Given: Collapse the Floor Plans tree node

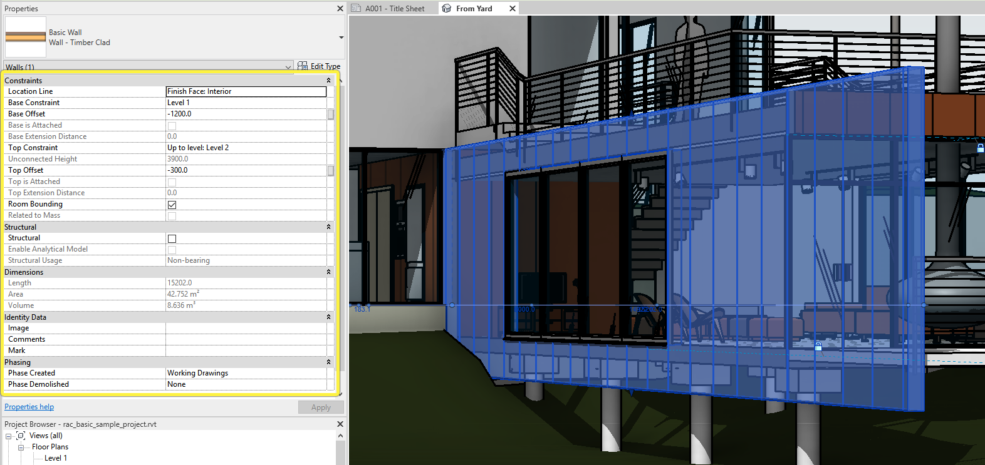Looking at the screenshot, I should pos(21,447).
